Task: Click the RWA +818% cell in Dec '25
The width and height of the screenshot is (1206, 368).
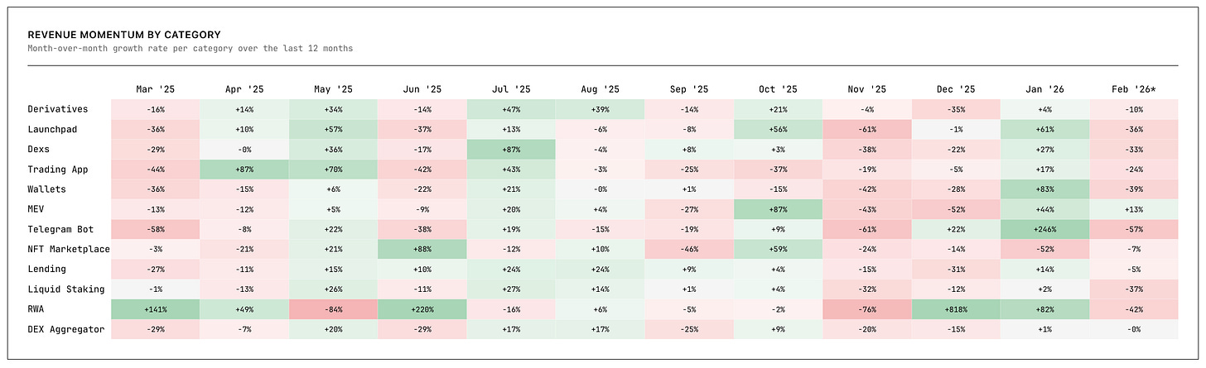Action: tap(956, 309)
